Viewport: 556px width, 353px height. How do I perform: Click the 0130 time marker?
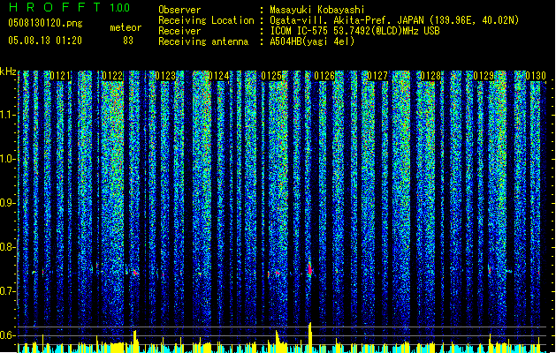click(x=536, y=76)
